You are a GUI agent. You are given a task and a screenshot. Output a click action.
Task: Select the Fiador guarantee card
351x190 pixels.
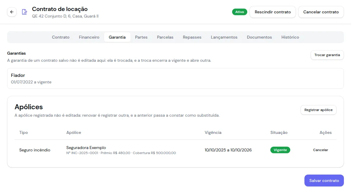175,78
